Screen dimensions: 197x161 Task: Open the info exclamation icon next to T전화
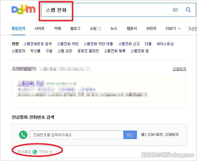(x=51, y=152)
